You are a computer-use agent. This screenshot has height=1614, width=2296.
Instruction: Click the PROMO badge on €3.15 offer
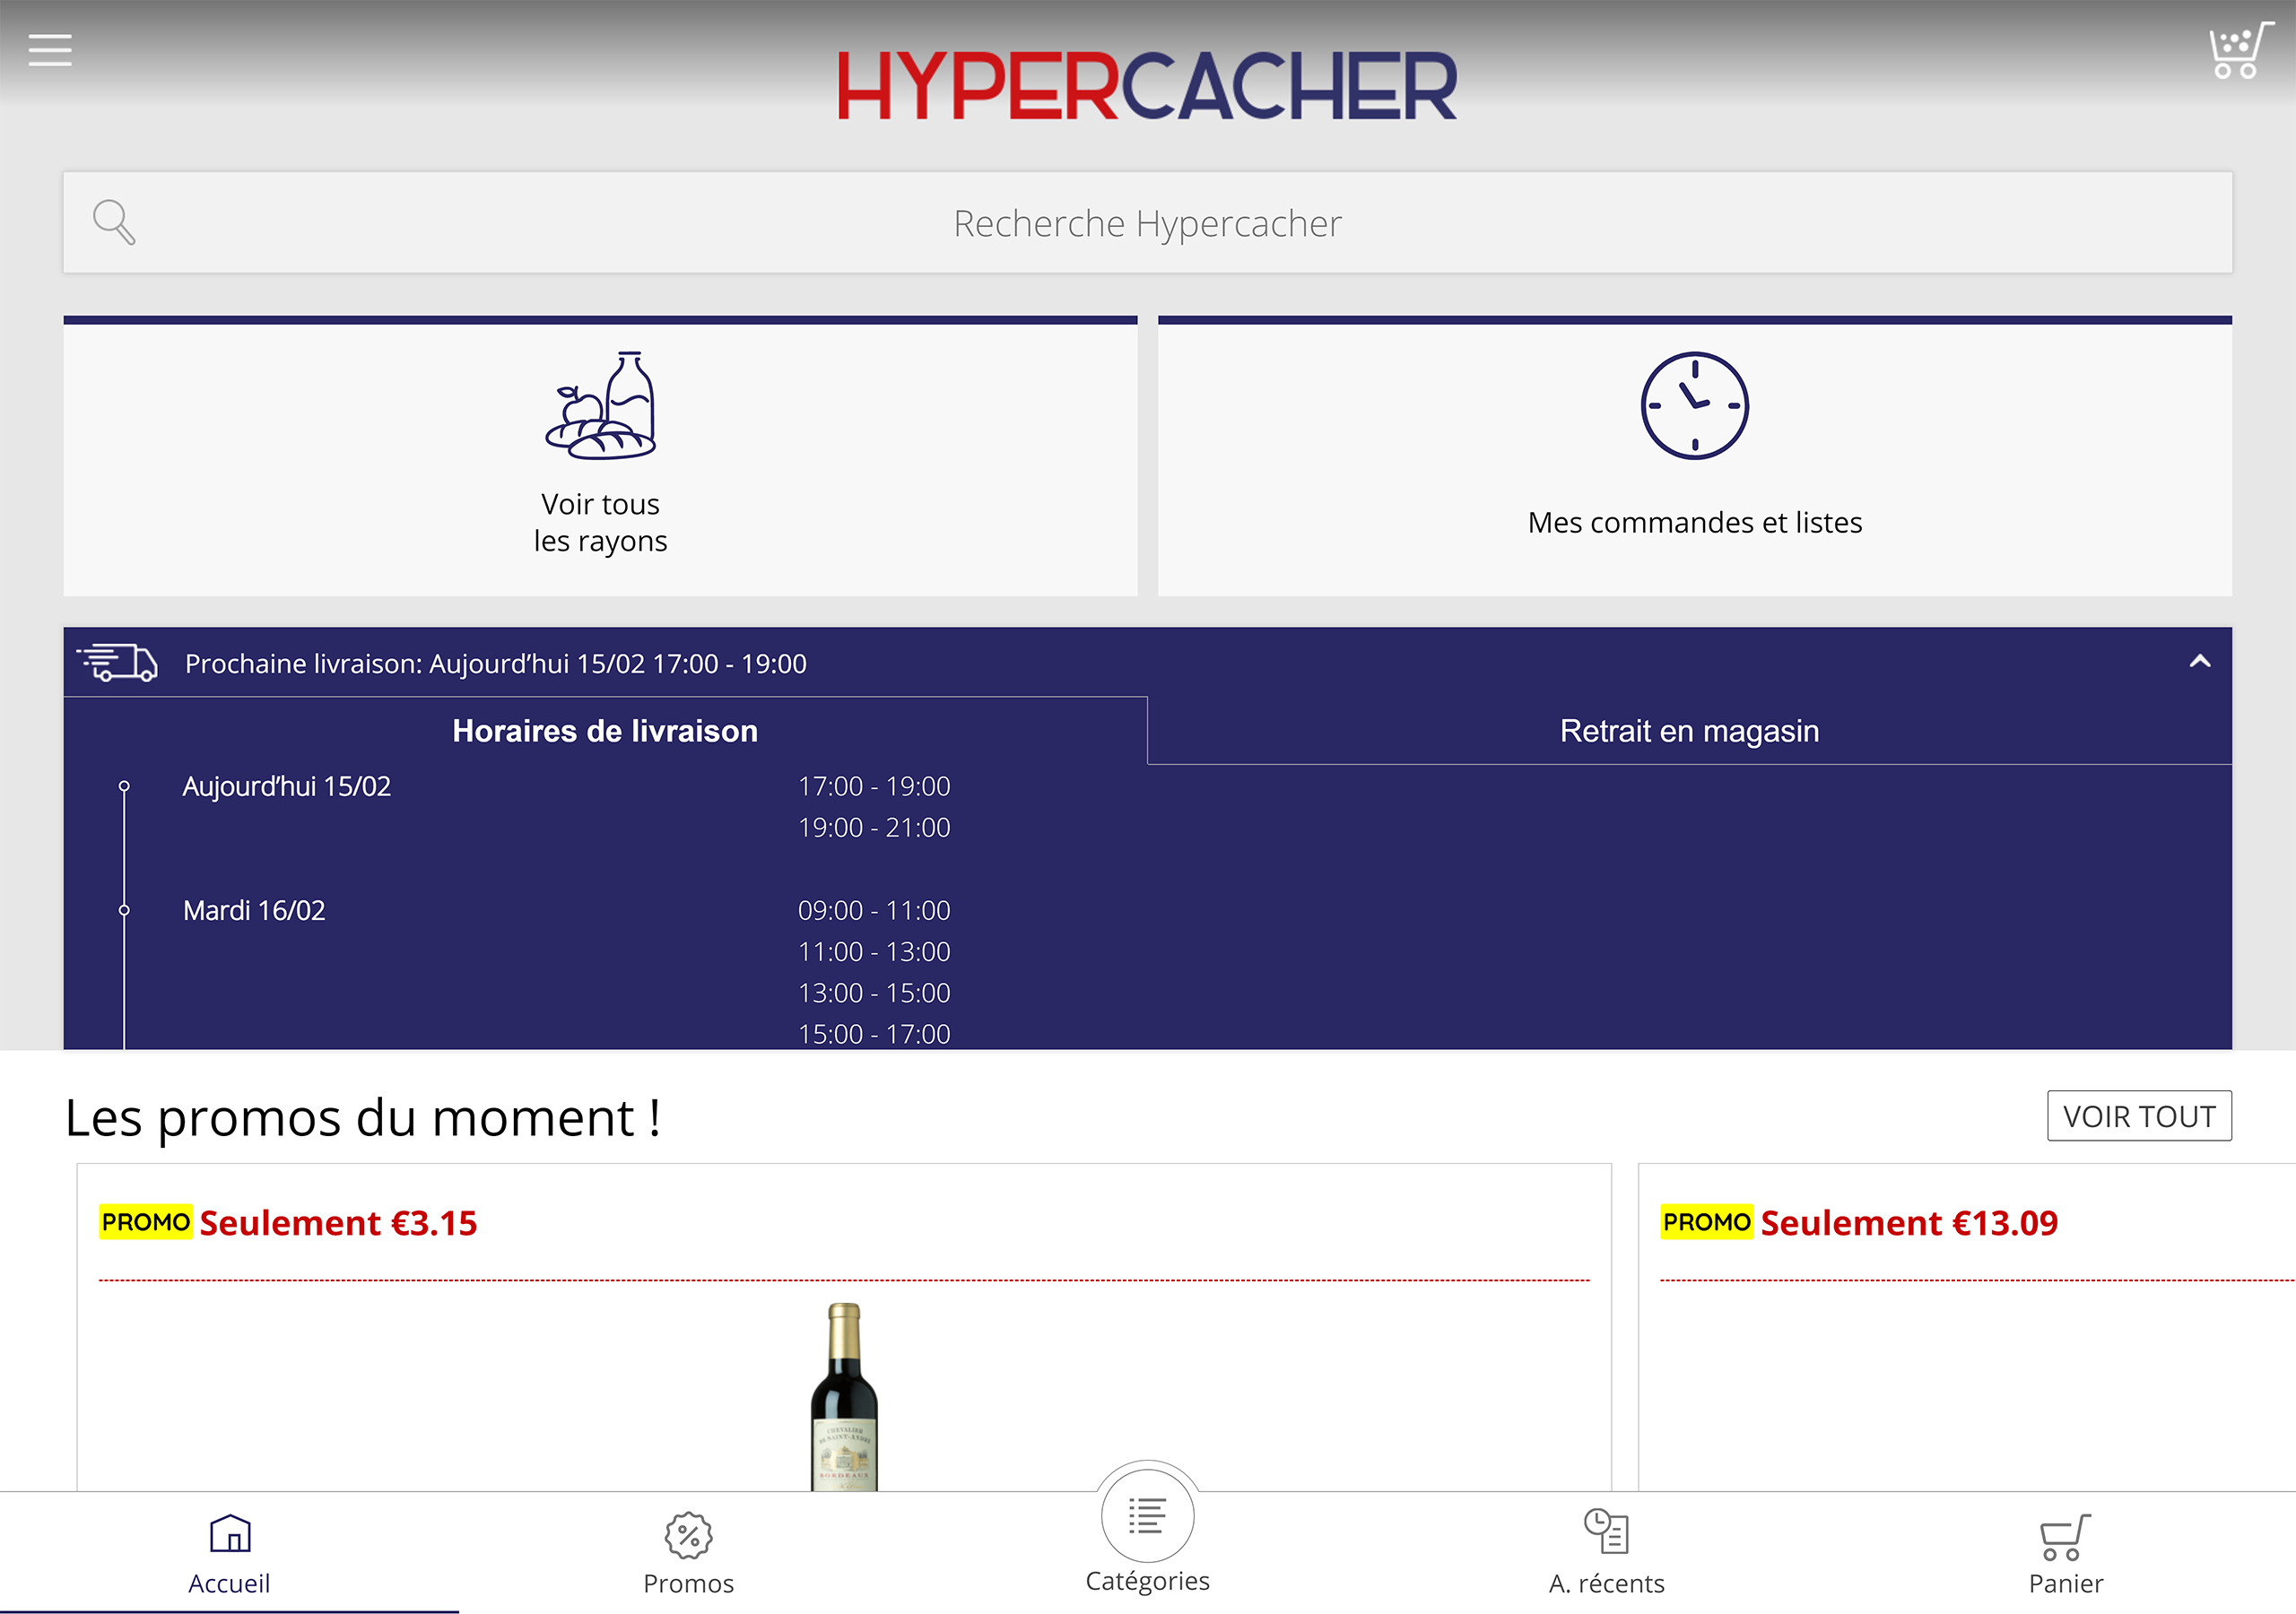146,1222
